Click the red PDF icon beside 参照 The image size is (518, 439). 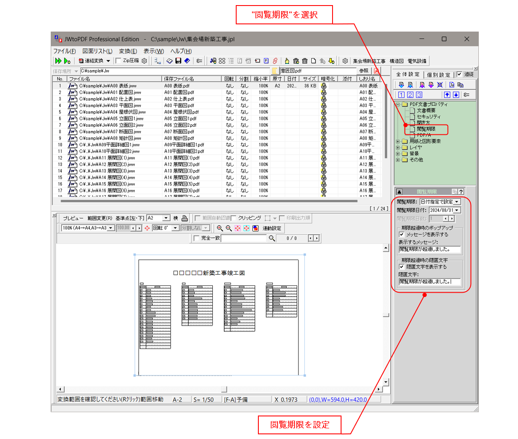point(376,71)
